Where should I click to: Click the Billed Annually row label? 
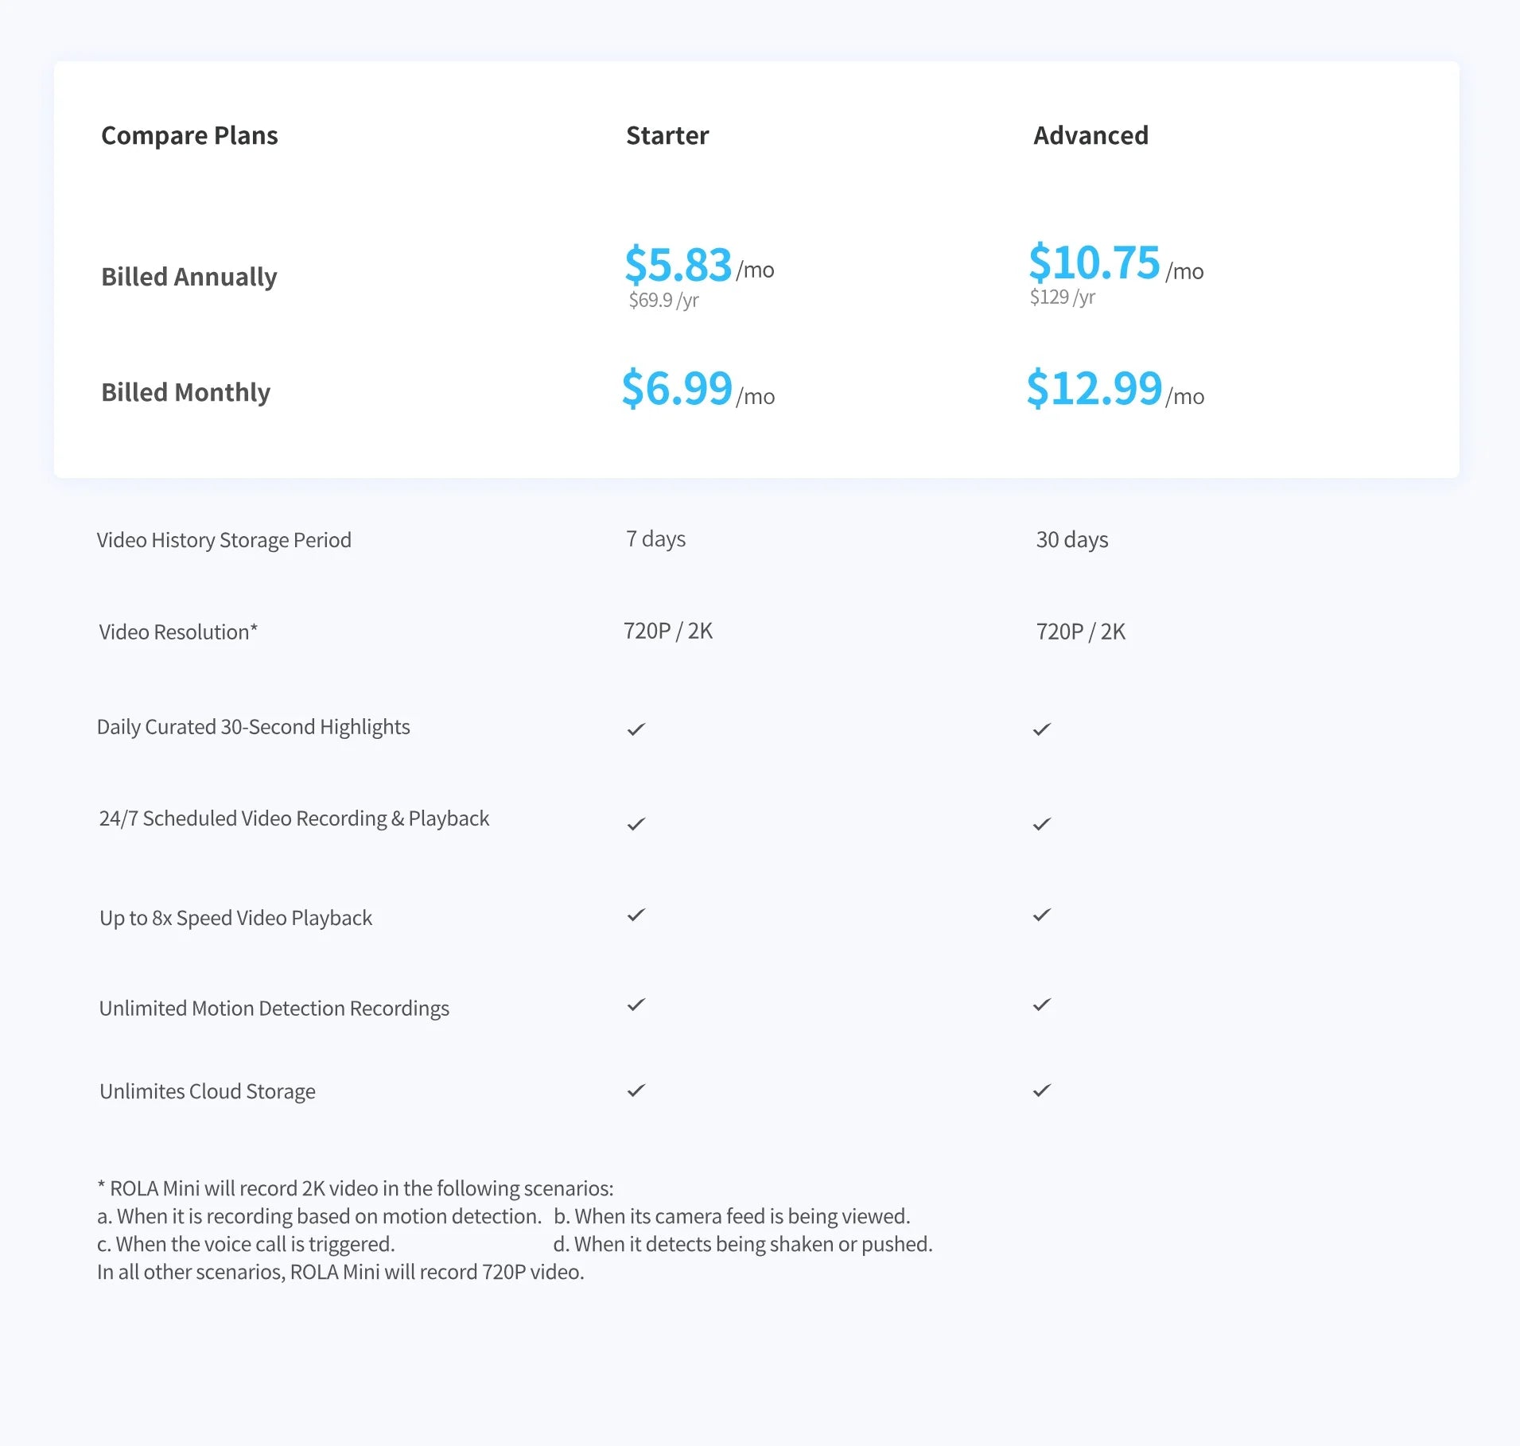[x=189, y=277]
